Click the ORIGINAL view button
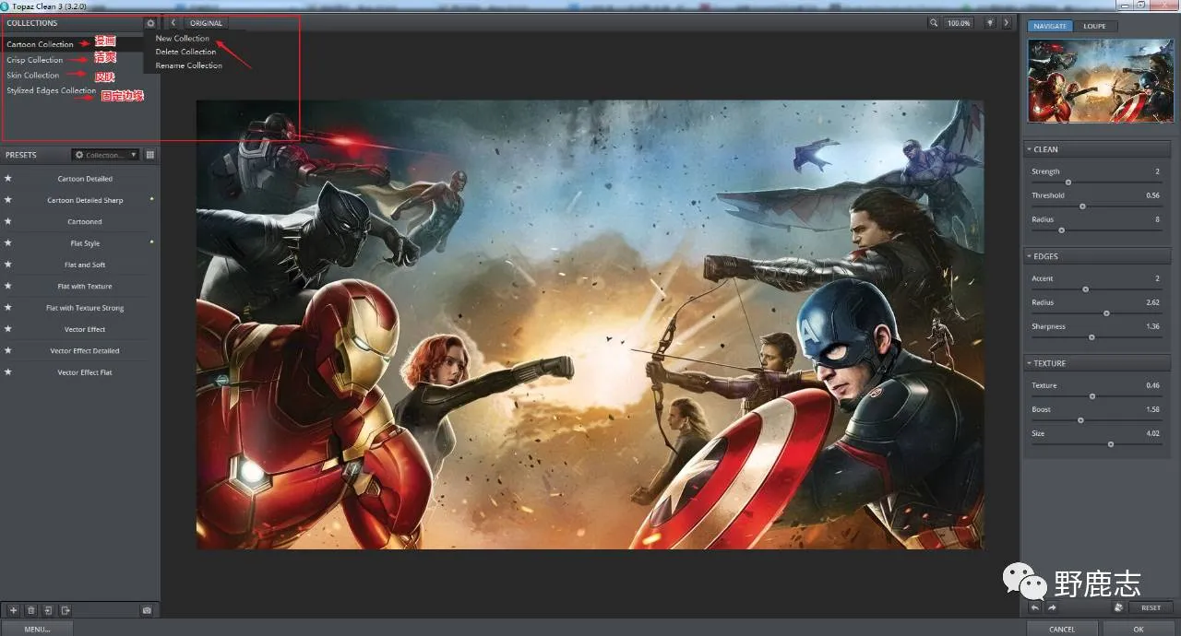The height and width of the screenshot is (636, 1181). click(x=206, y=23)
